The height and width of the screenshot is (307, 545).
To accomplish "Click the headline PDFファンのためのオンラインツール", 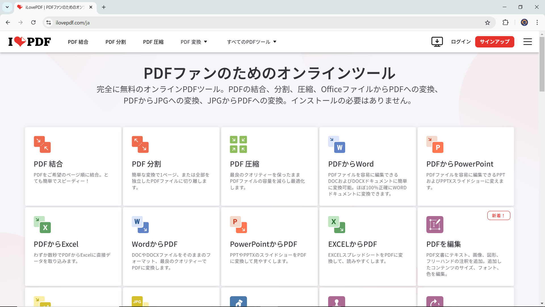I will 269,73.
